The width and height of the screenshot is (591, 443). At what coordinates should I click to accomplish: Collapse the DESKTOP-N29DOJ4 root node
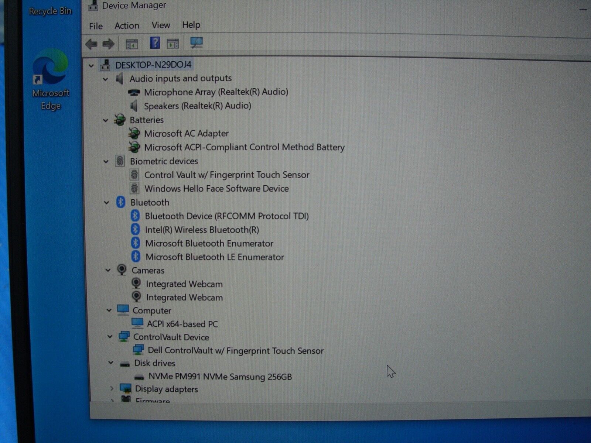point(91,66)
